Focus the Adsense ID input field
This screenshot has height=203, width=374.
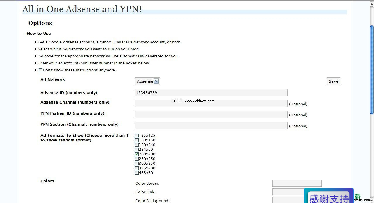[x=211, y=92]
